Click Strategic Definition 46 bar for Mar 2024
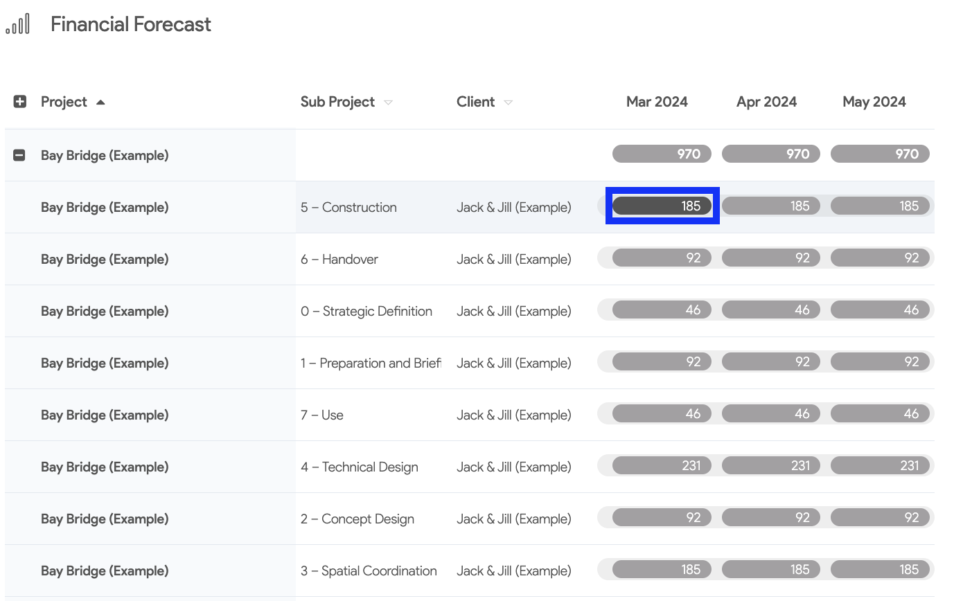 (x=662, y=310)
